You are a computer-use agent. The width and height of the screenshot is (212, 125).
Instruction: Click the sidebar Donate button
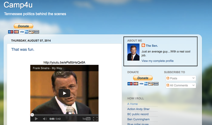pyautogui.click(x=143, y=78)
